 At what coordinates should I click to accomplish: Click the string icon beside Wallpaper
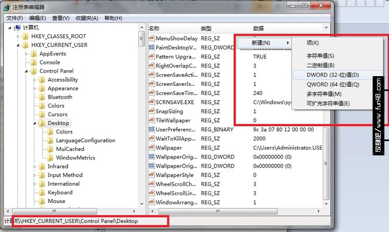[152, 148]
